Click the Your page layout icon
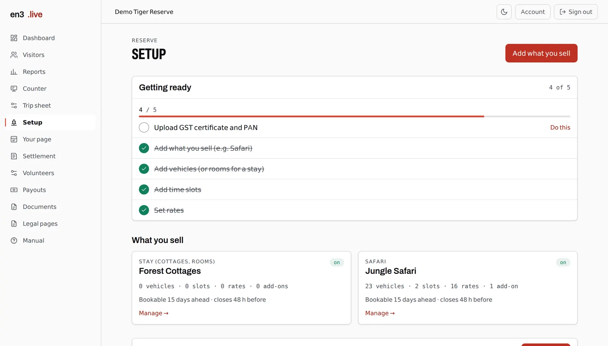 pos(14,139)
